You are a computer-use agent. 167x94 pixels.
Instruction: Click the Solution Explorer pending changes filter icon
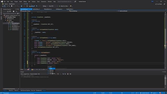point(14,11)
